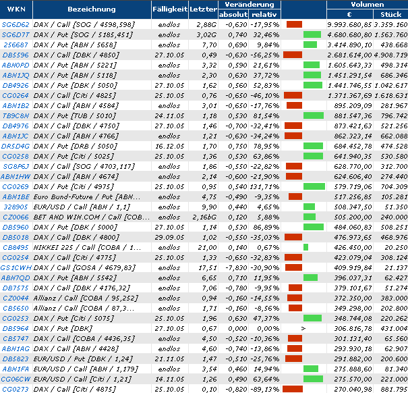Screen dimensions: 408x393
Task: Select 'Allianz / Call [COBA / 95,252]' description
Action: 86,298
